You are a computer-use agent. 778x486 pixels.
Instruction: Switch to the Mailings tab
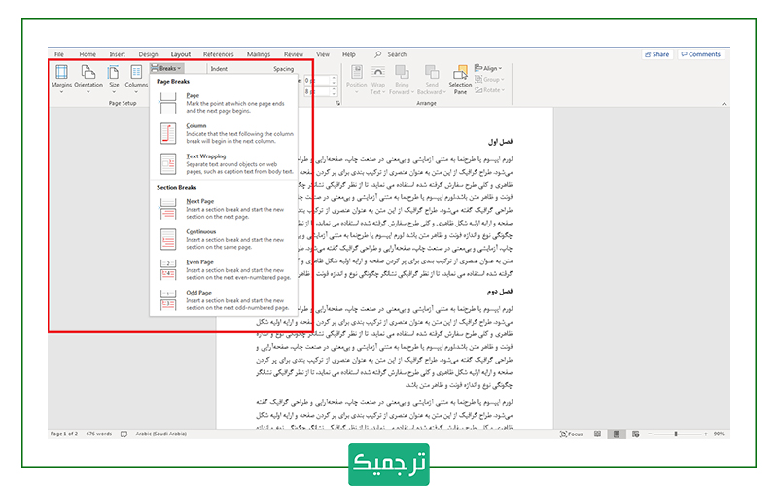click(259, 54)
